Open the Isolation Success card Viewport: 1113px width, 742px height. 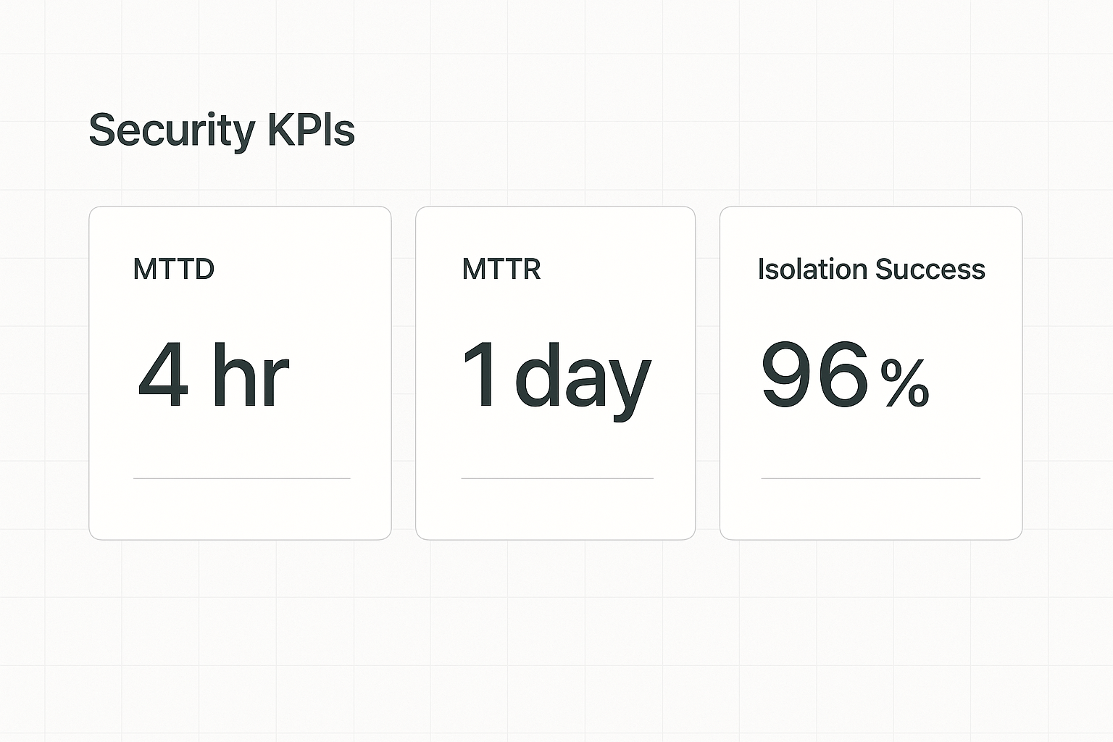coord(871,373)
